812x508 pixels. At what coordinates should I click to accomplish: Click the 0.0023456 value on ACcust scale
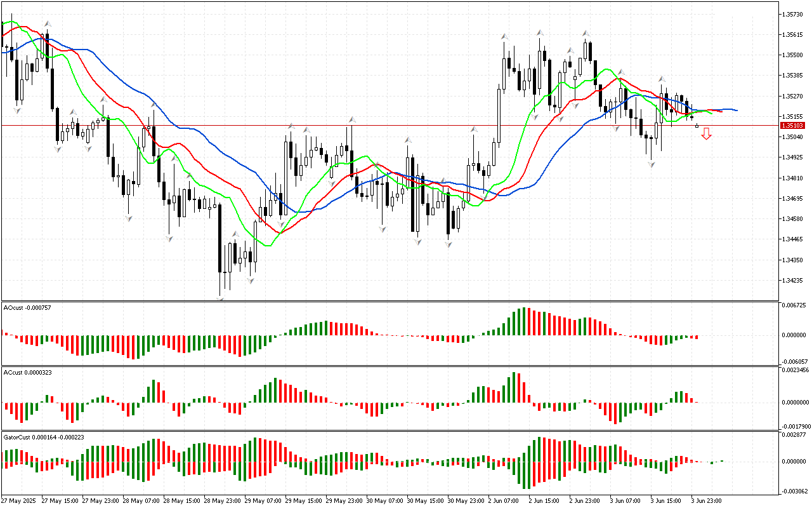(795, 370)
